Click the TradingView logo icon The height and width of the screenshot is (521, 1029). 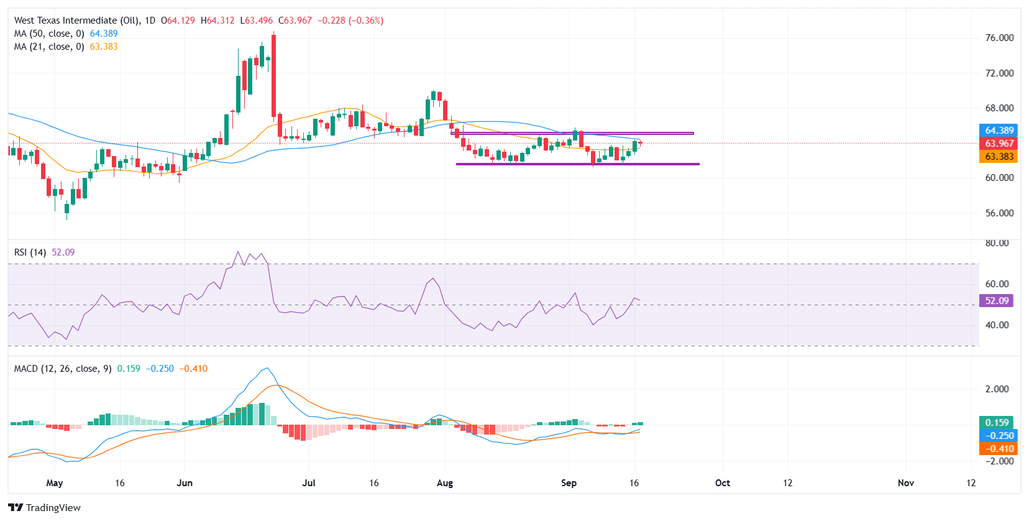(16, 507)
